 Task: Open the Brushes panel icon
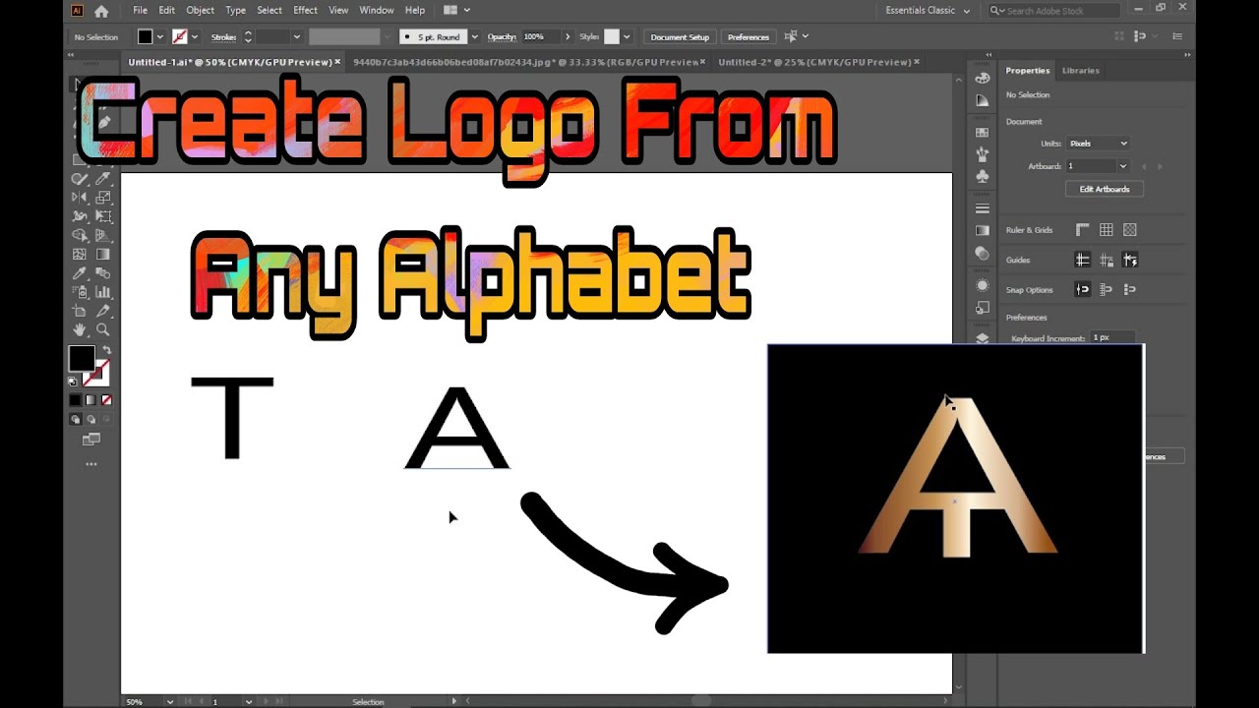(x=983, y=154)
